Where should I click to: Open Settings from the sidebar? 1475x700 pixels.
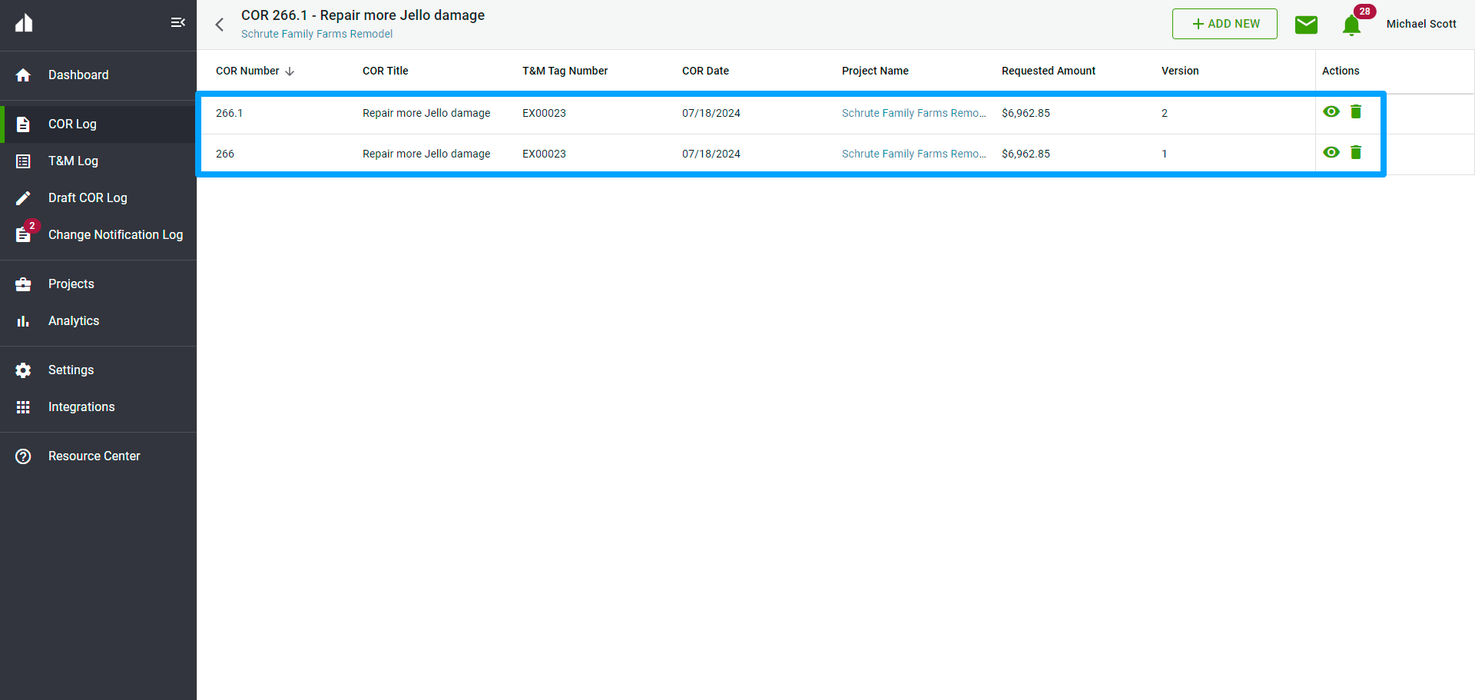(x=71, y=370)
